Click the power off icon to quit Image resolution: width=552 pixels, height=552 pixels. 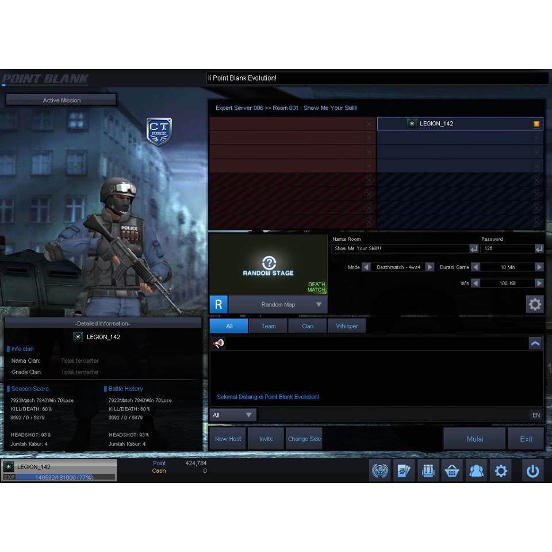tap(532, 470)
